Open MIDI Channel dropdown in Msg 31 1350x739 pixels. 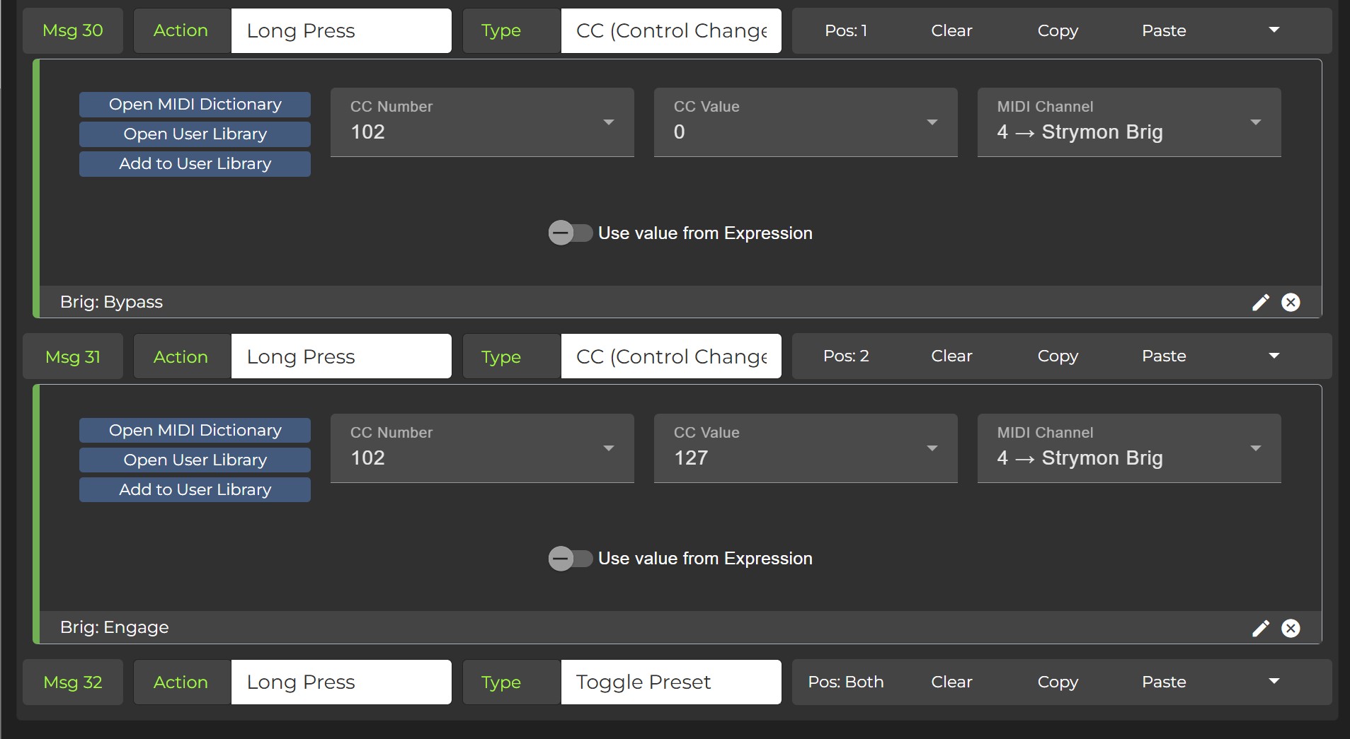[x=1128, y=448]
